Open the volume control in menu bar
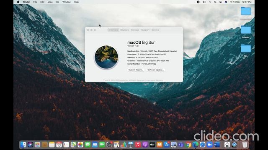The width and height of the screenshot is (268, 150). [204, 2]
